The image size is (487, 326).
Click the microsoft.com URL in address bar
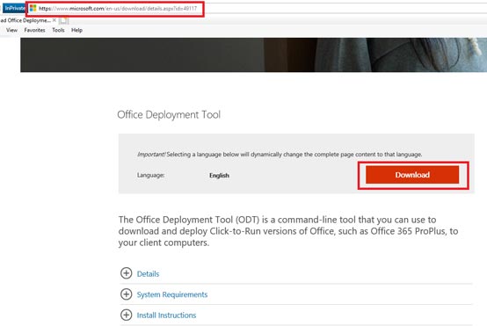tap(118, 9)
